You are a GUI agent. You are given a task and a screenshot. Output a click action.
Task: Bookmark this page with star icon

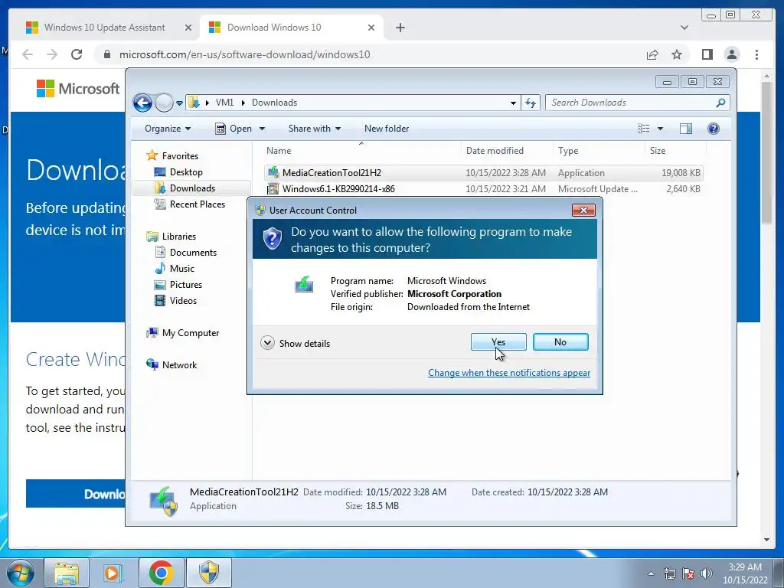(677, 54)
